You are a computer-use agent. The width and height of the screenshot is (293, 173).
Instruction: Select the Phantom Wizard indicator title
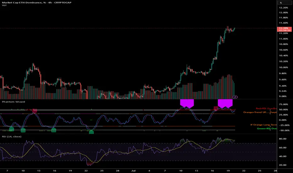coord(14,102)
